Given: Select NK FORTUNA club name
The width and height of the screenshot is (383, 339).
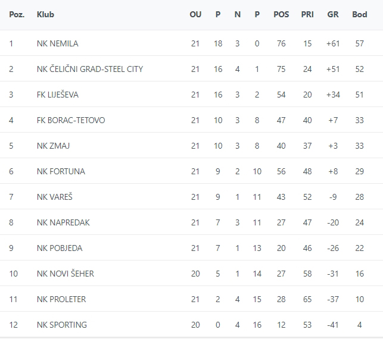Looking at the screenshot, I should (61, 171).
